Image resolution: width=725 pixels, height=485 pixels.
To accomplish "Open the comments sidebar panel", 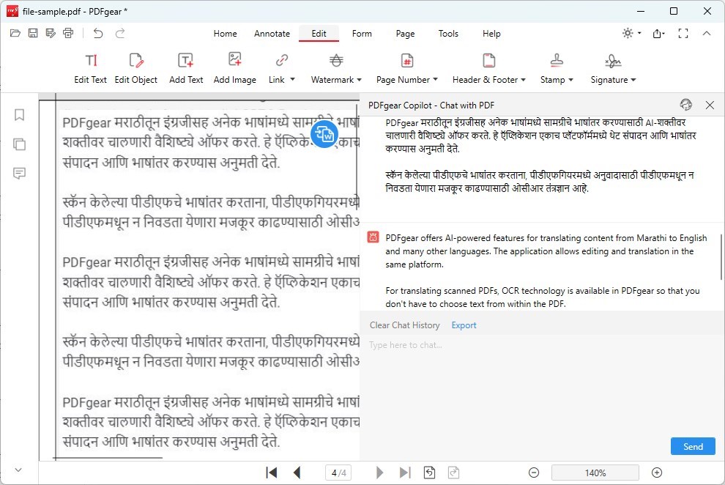I will click(20, 174).
